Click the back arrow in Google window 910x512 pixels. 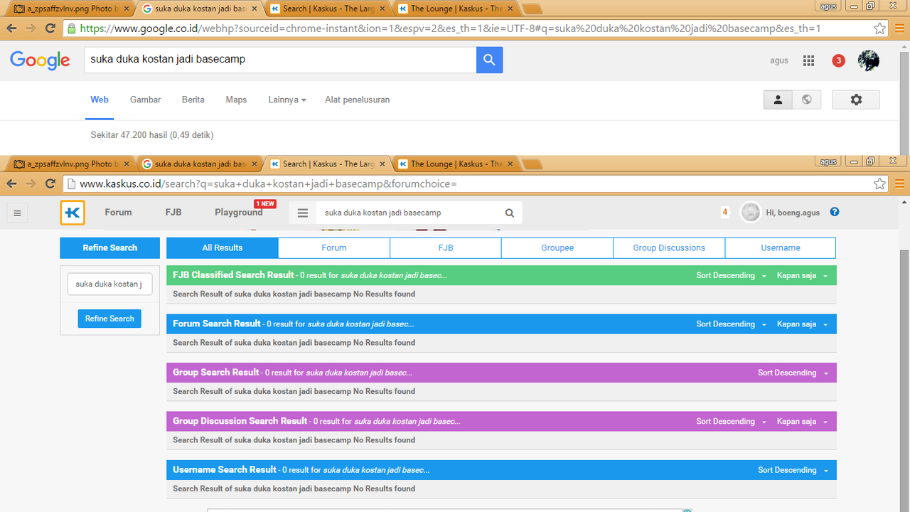coord(11,28)
